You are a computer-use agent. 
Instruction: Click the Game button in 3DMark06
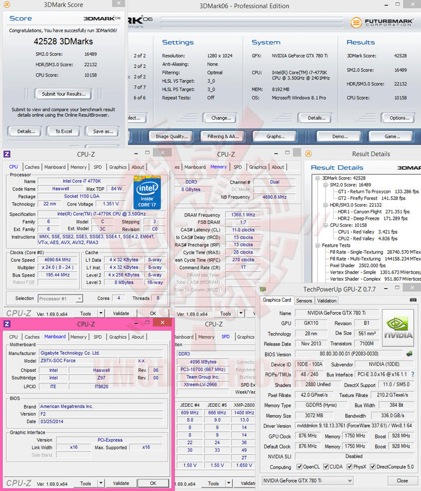[392, 137]
